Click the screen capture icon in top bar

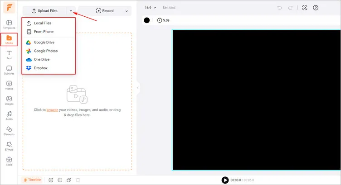point(304,8)
